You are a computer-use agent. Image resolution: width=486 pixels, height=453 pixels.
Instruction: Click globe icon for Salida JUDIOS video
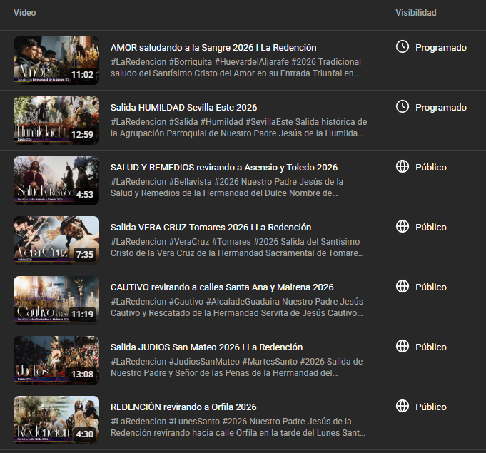coord(403,347)
